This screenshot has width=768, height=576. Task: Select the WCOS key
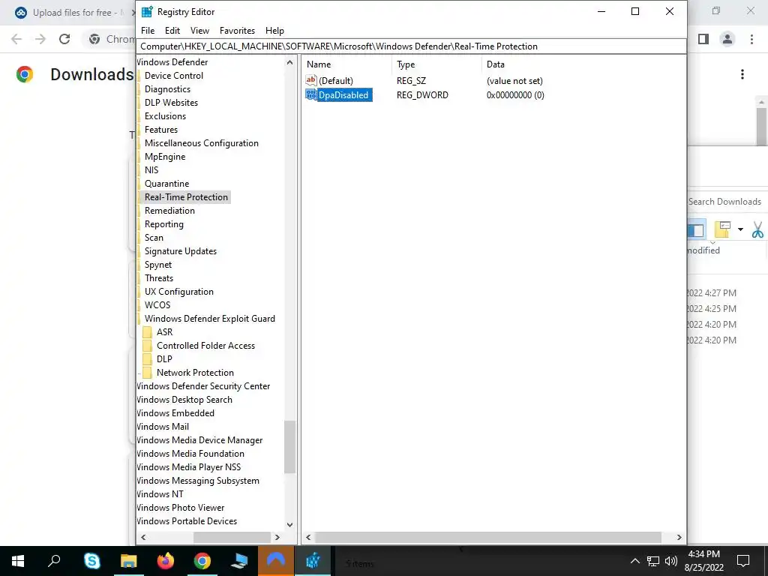click(x=157, y=305)
